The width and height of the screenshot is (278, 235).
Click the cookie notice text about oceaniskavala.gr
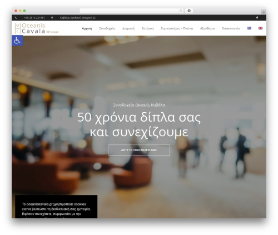(56, 211)
